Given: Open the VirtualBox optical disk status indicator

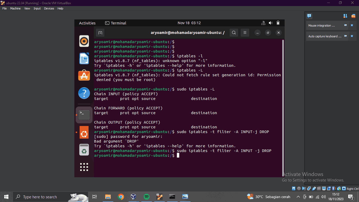Looking at the screenshot, I should click(x=299, y=188).
